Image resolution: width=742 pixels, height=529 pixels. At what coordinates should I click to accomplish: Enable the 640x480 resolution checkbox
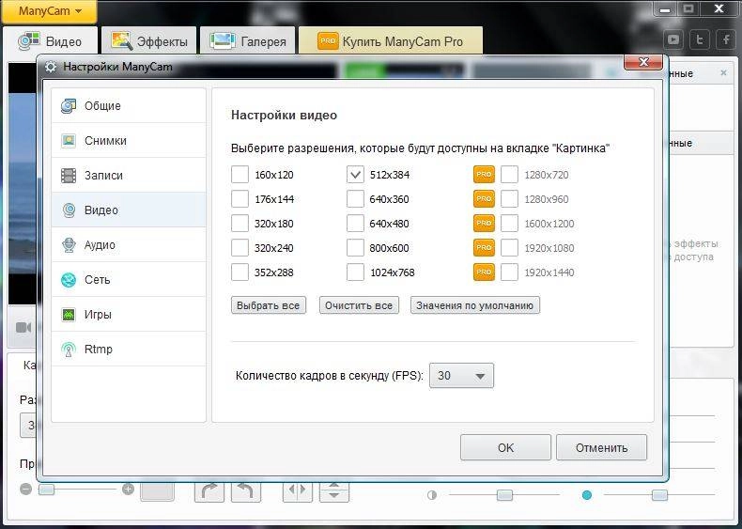(x=355, y=223)
